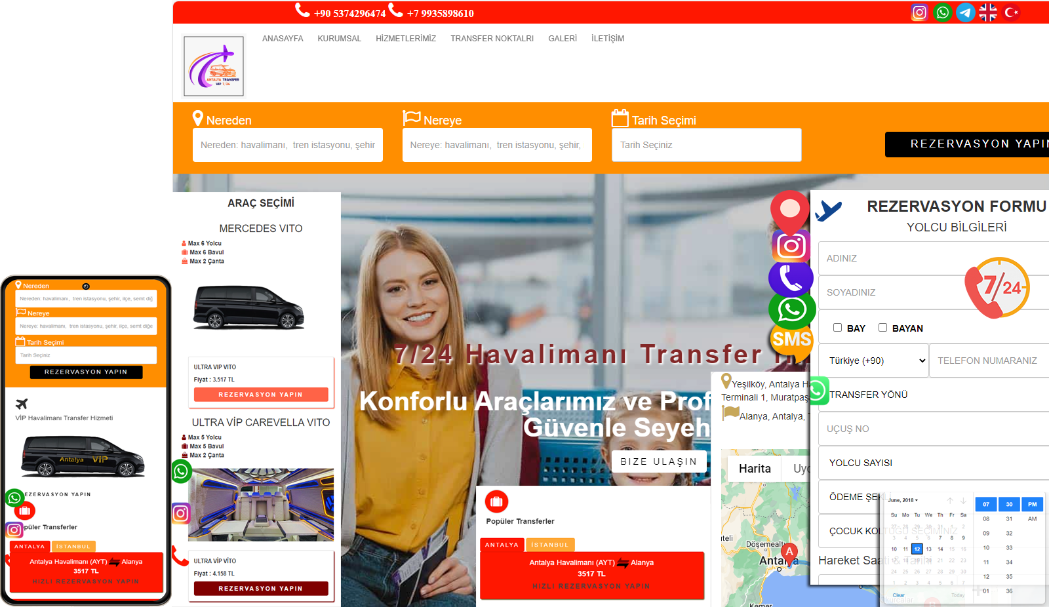The height and width of the screenshot is (607, 1049).
Task: Click the Nereye input field in orange bar
Action: 497,145
